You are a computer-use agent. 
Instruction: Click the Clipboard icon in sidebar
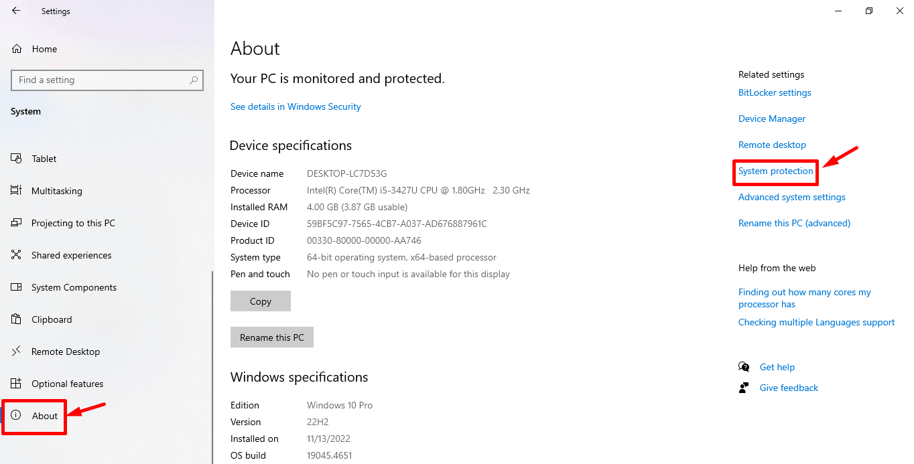coord(17,319)
